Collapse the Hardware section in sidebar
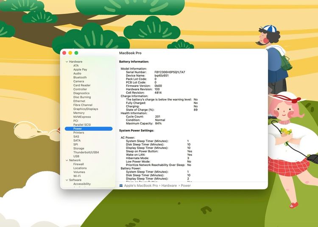318x227 pixels. tap(67, 62)
